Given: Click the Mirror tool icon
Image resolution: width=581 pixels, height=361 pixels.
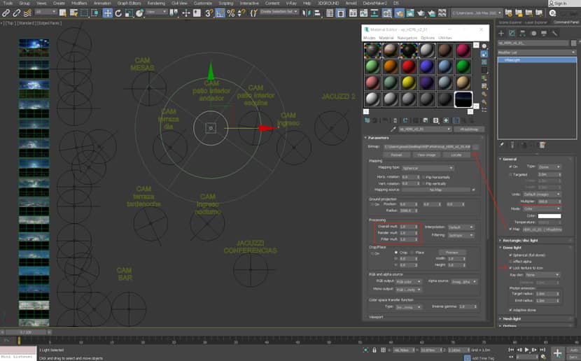Looking at the screenshot, I should pos(307,13).
